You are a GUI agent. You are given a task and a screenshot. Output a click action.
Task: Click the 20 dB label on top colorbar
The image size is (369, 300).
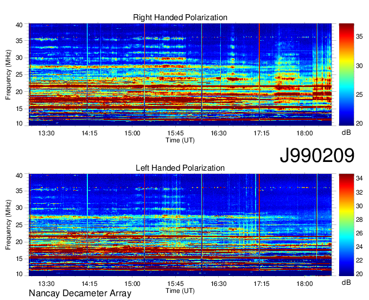coord(359,123)
